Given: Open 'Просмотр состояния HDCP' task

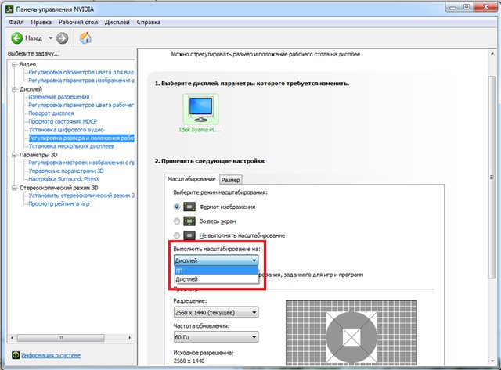Looking at the screenshot, I should click(63, 121).
